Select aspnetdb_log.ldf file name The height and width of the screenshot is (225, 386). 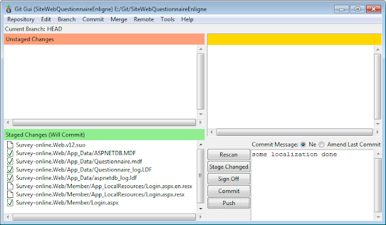pyautogui.click(x=77, y=178)
